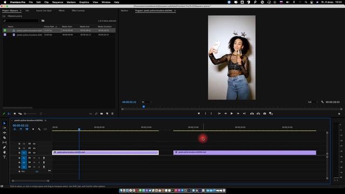Open the Full playback resolution dropdown
This screenshot has width=345, height=194.
coord(313,102)
